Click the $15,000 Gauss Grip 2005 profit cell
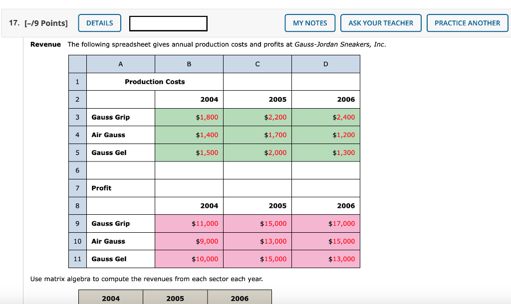Image resolution: width=511 pixels, height=304 pixels. tap(257, 224)
